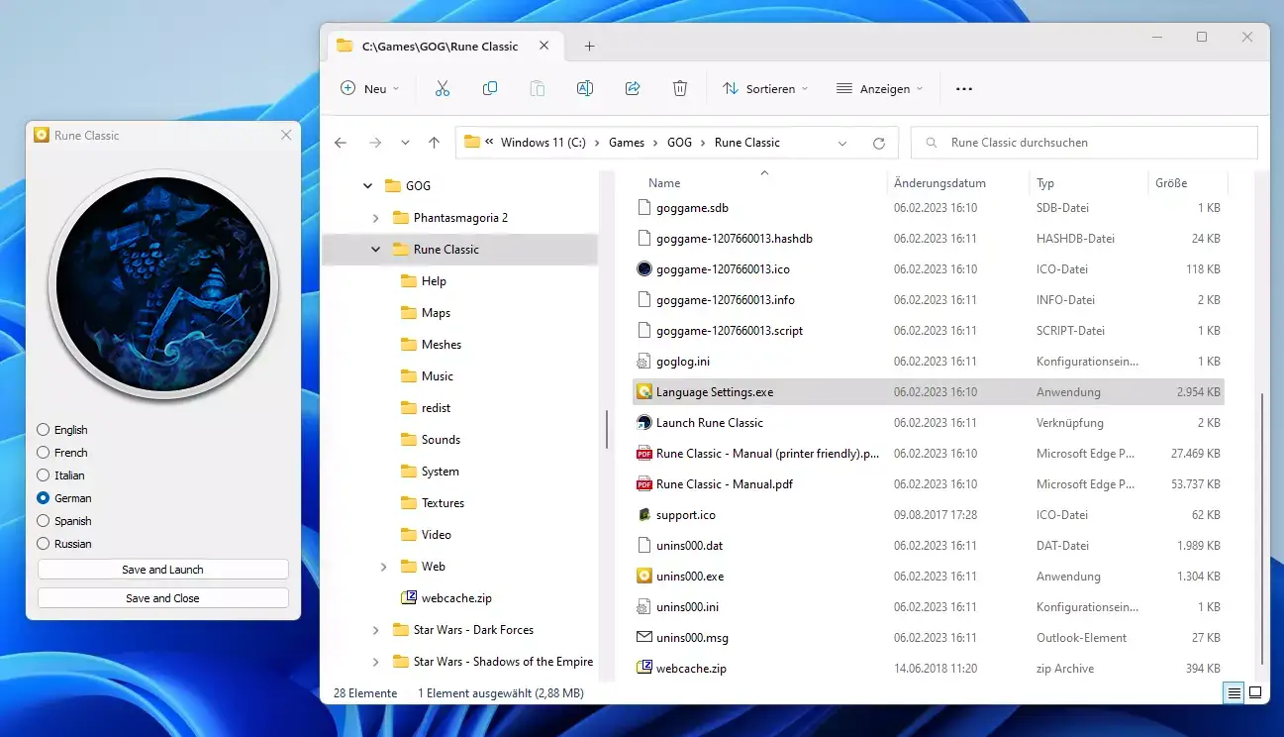Click the Music folder icon in tree
Screen dimensions: 1284x737
(409, 376)
